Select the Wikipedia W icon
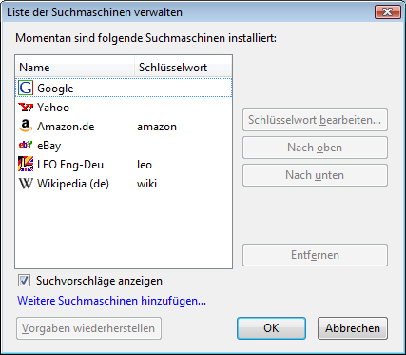This screenshot has height=355, width=406. coord(26,184)
